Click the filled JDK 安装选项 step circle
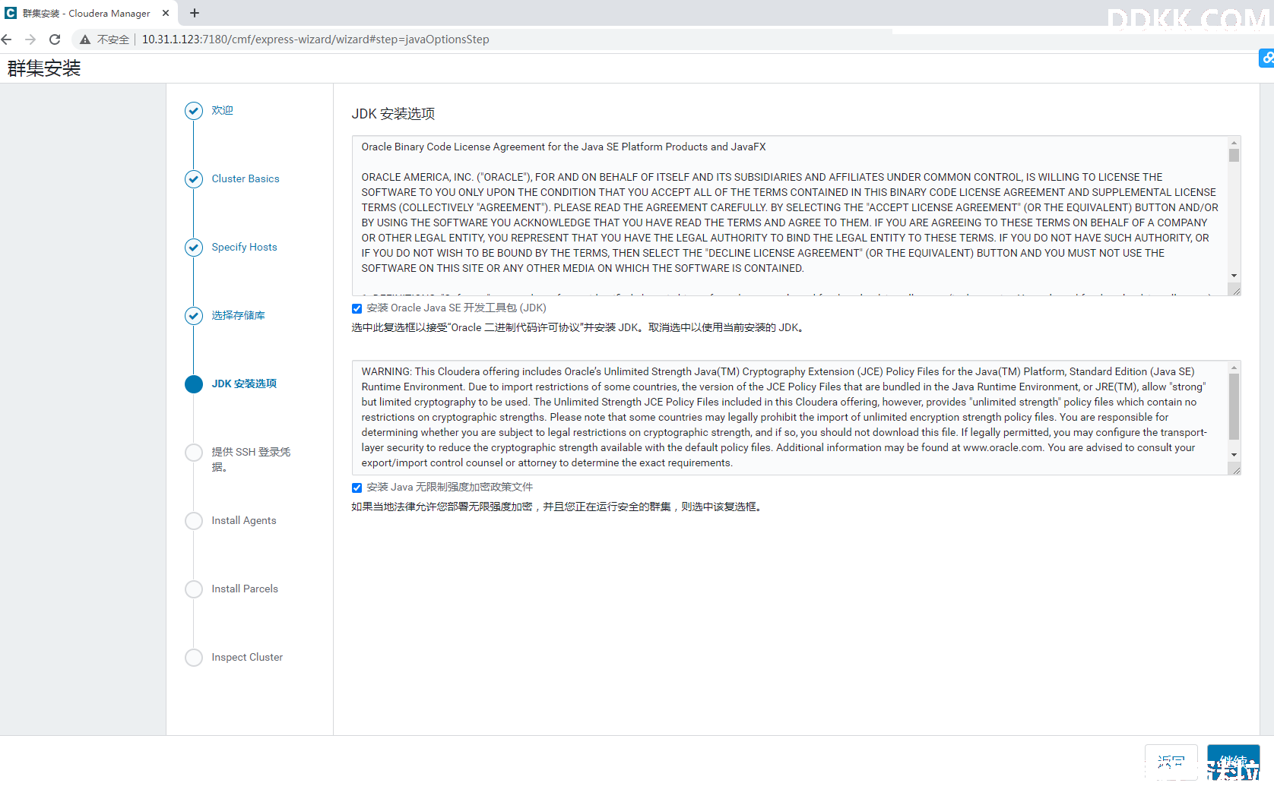Viewport: 1274px width, 786px height. (x=194, y=384)
